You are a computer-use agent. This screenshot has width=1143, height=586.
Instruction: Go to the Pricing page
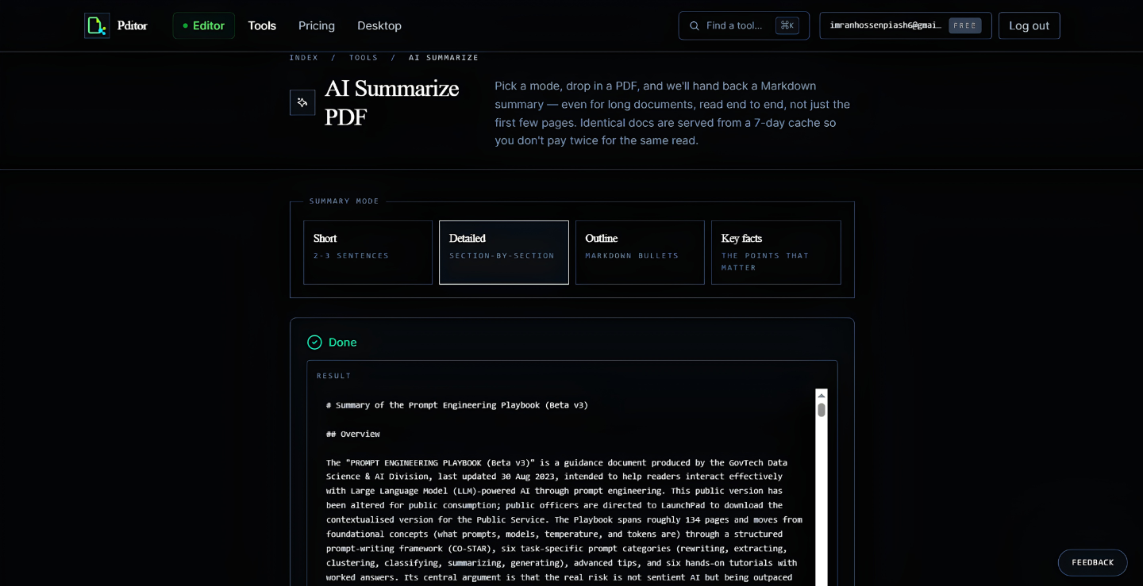317,25
